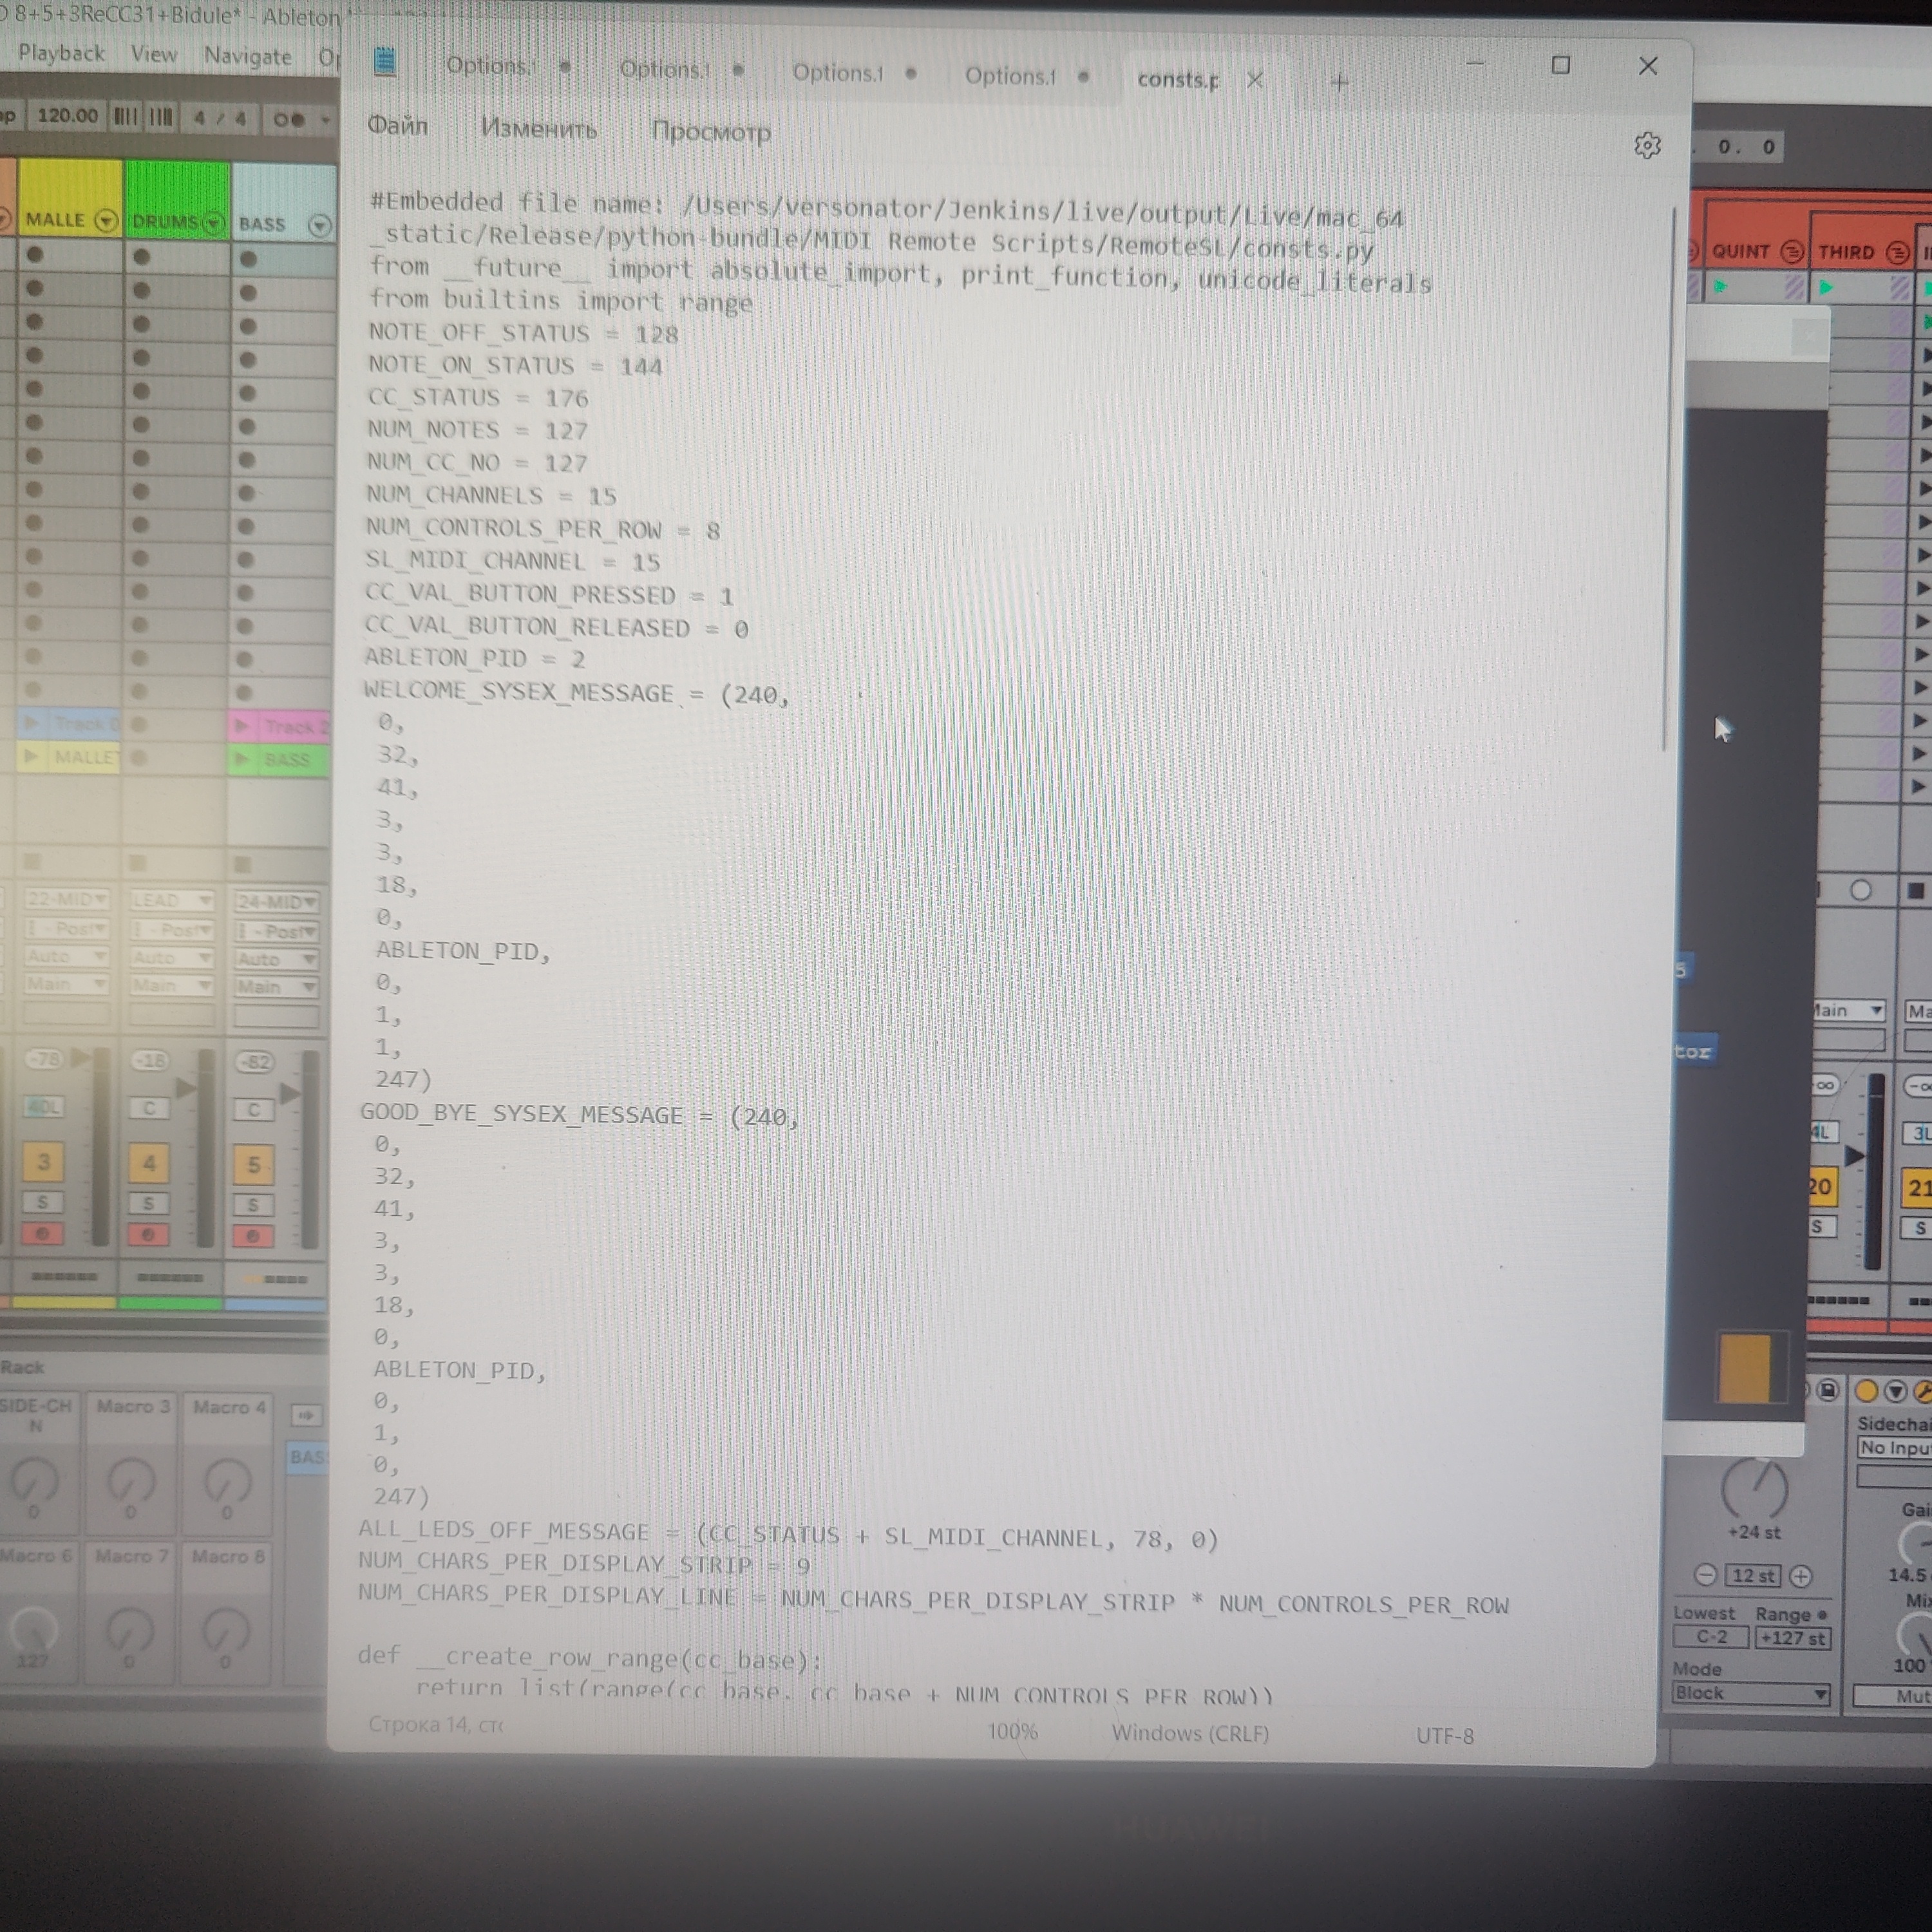Click the device save preset icon
The width and height of the screenshot is (1932, 1932).
(1828, 1390)
